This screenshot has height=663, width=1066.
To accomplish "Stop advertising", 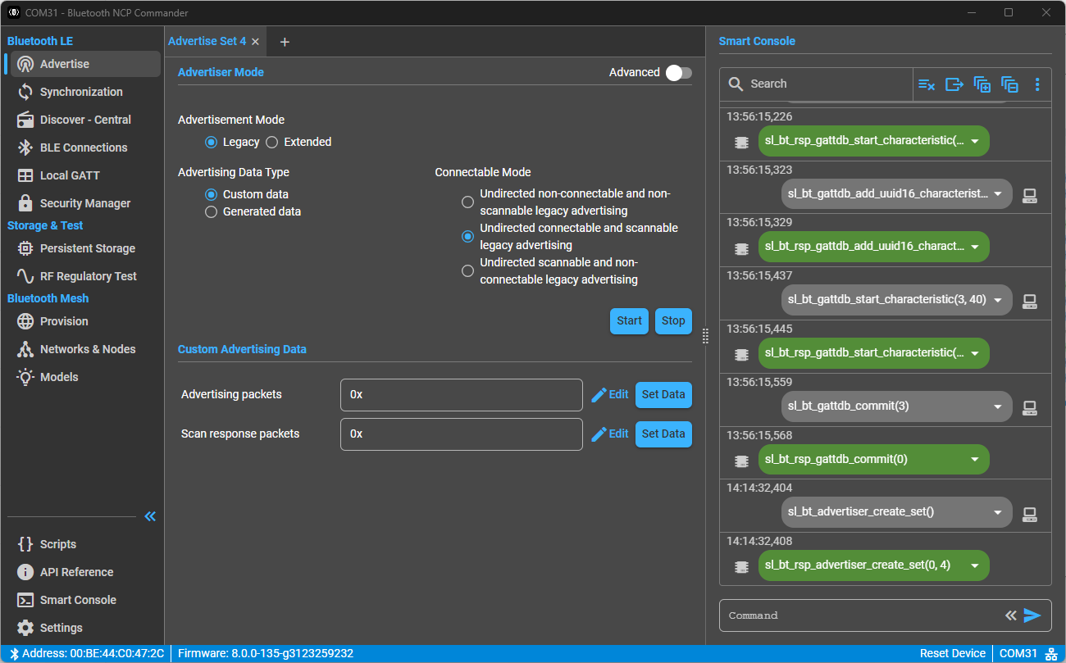I will click(x=673, y=321).
